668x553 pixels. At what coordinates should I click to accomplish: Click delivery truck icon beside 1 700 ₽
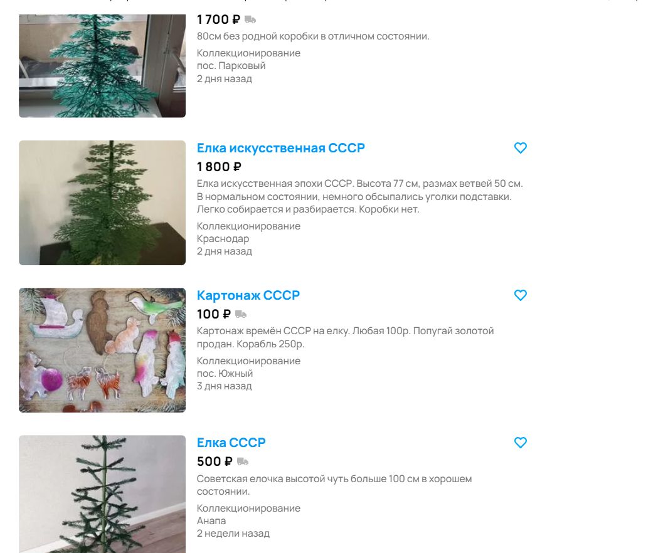tap(250, 19)
